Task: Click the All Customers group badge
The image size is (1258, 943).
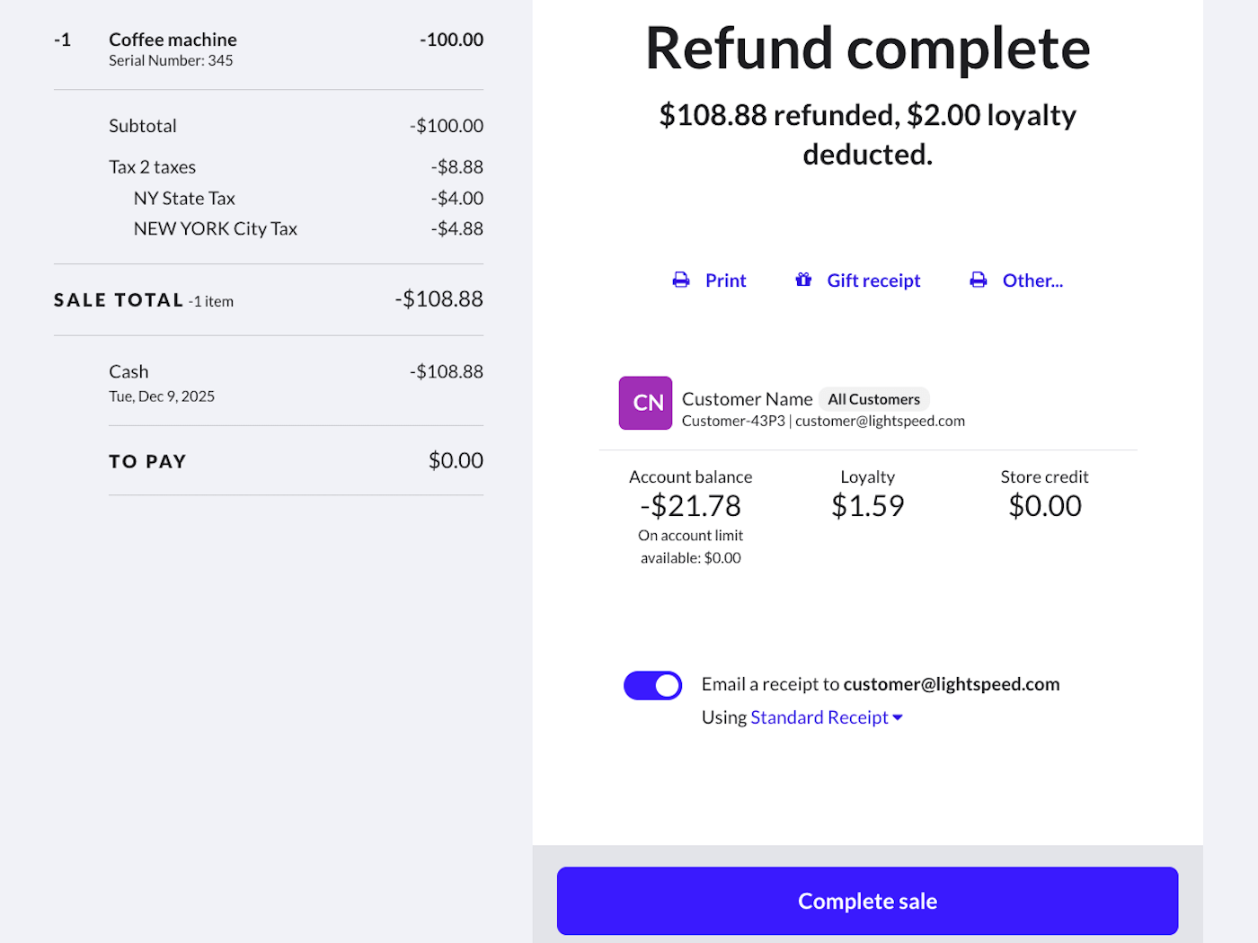Action: coord(873,399)
